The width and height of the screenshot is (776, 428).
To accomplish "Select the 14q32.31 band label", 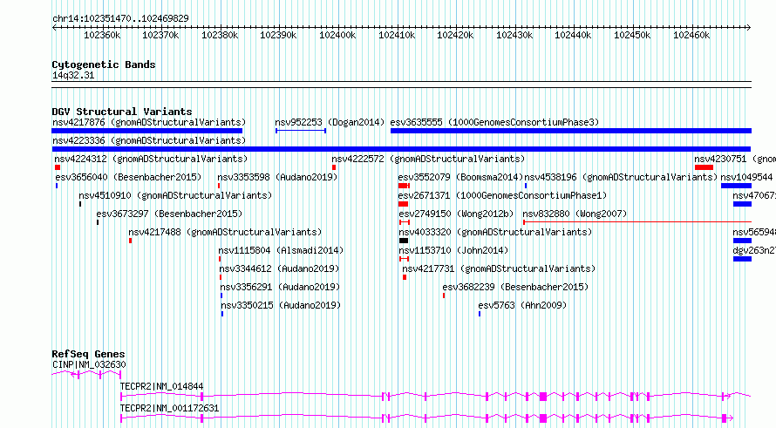I will coord(73,75).
